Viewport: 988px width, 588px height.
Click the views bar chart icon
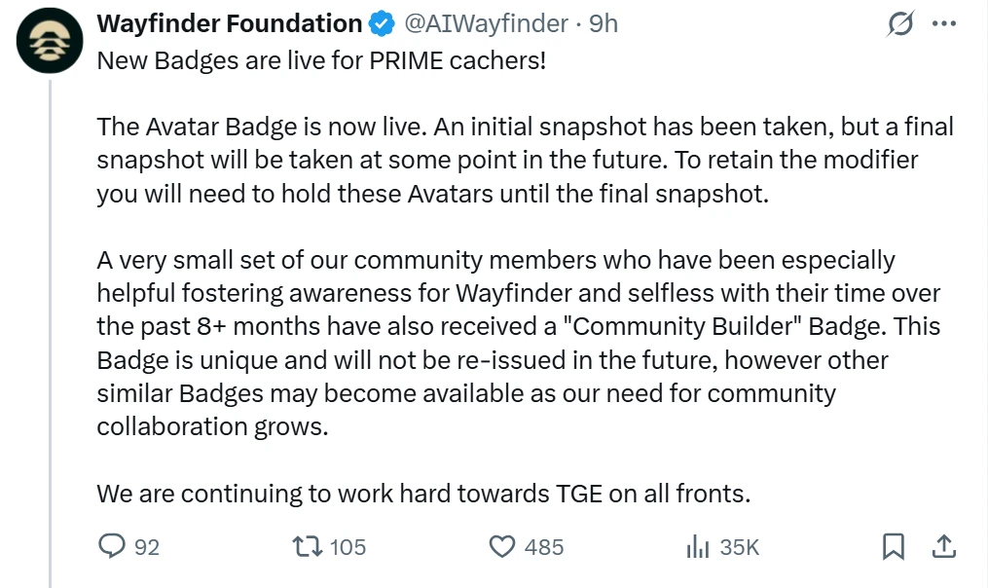tap(699, 546)
